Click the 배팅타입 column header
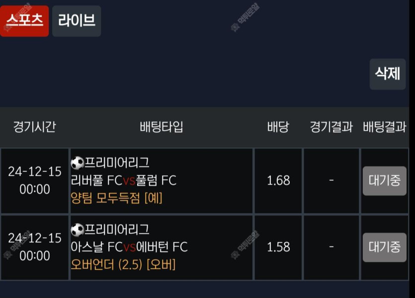Image resolution: width=415 pixels, height=298 pixels. (162, 127)
